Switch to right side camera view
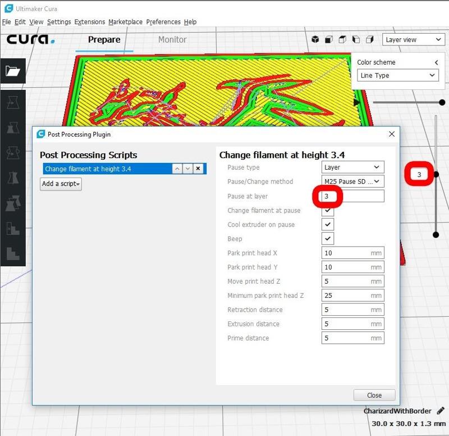 [370, 39]
